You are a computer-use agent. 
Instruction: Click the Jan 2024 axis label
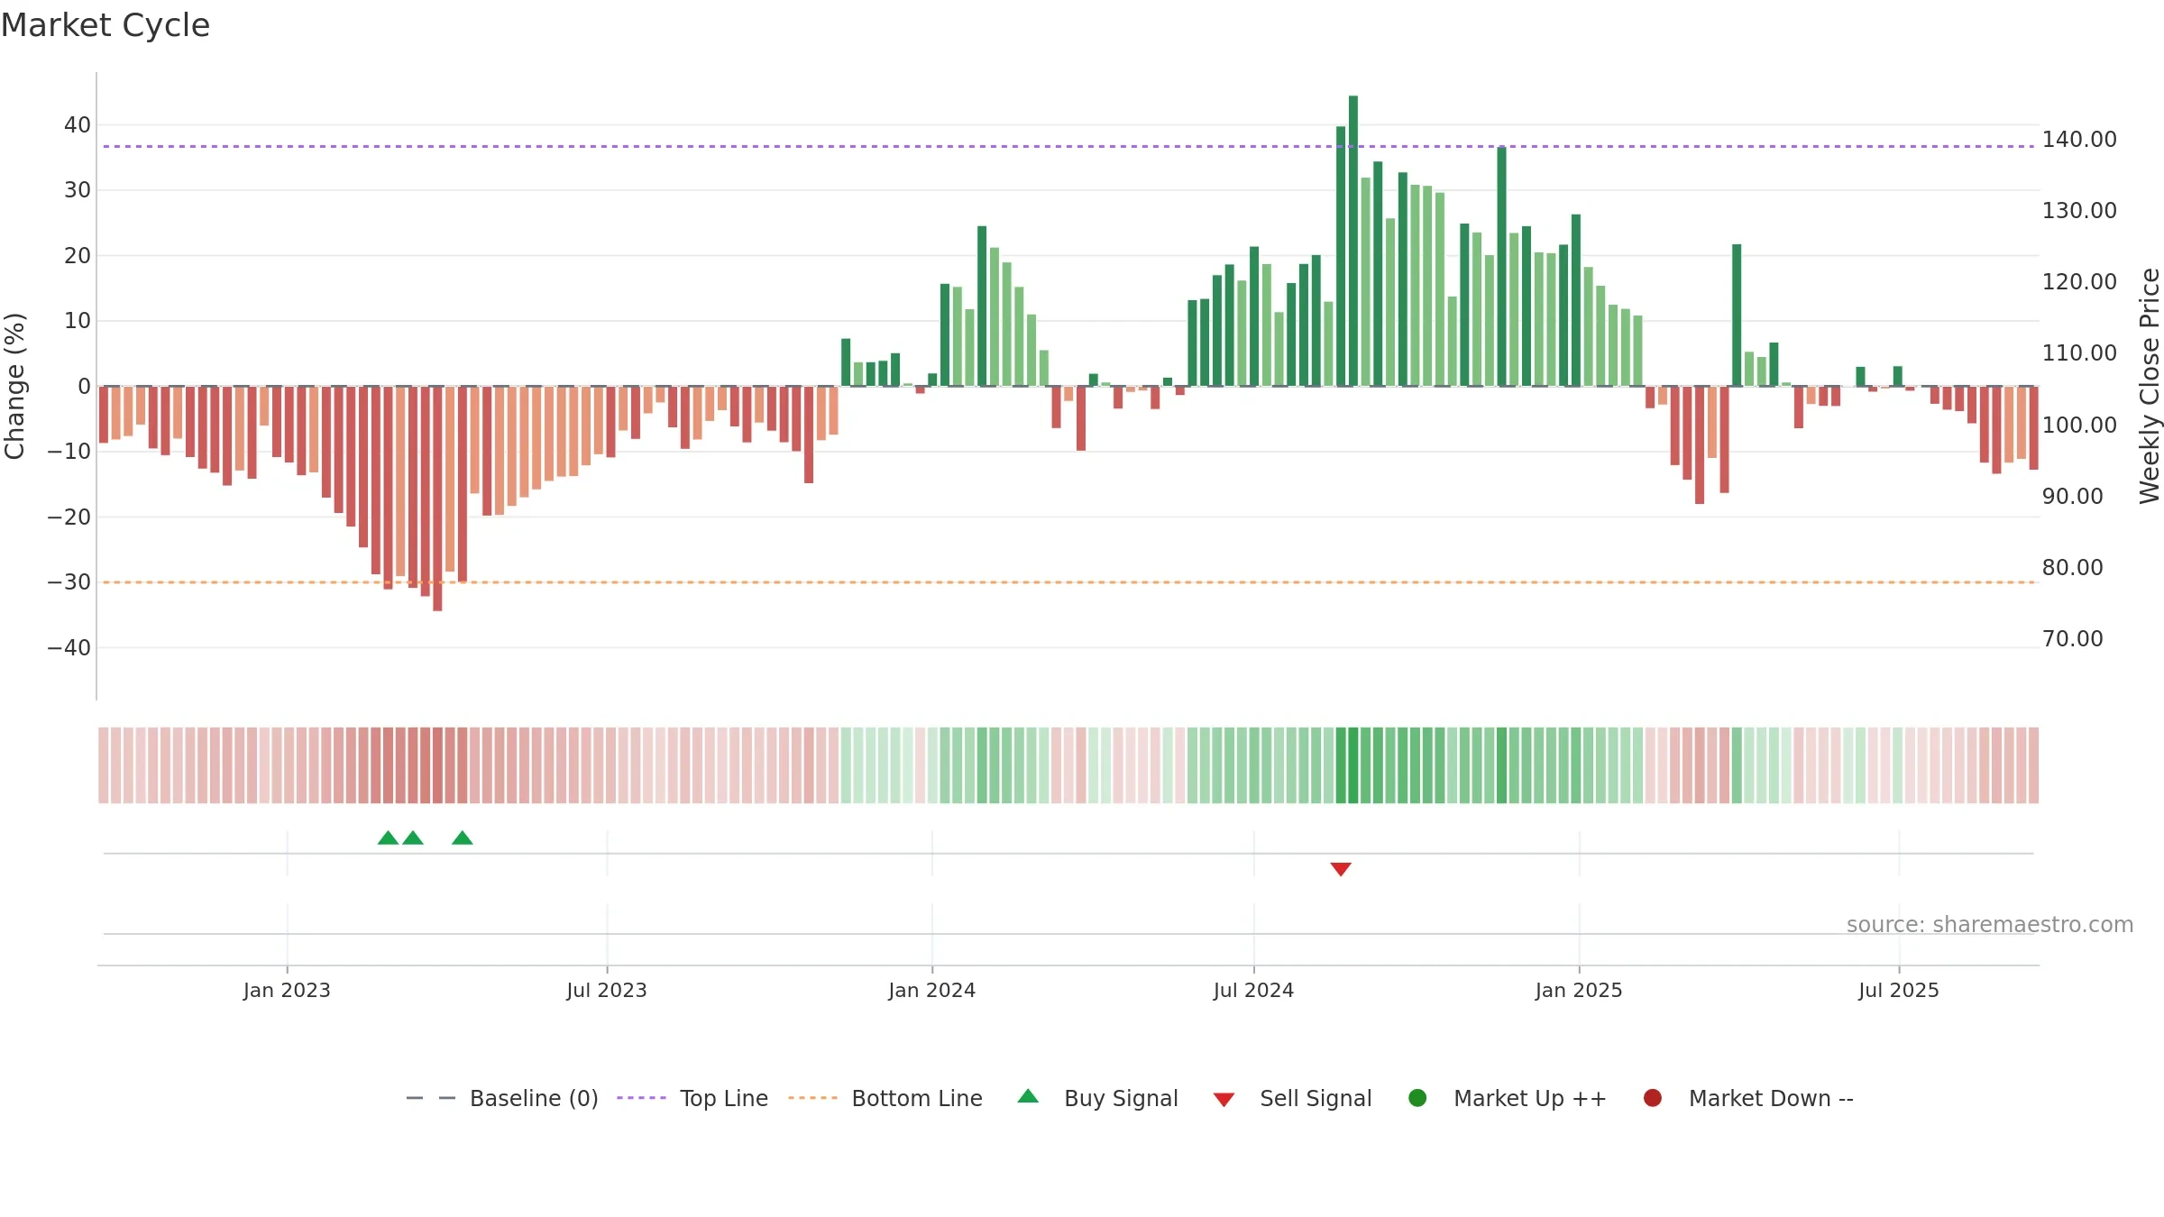click(x=931, y=990)
